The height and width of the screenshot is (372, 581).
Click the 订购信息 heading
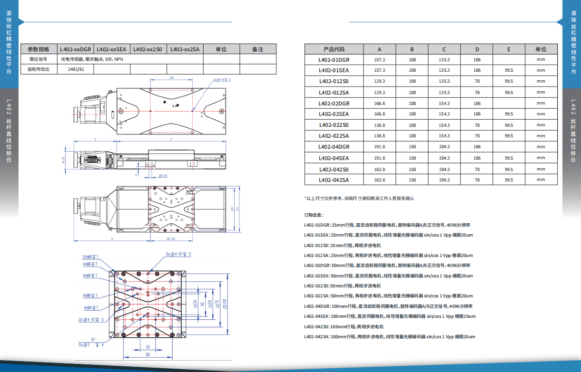[314, 215]
